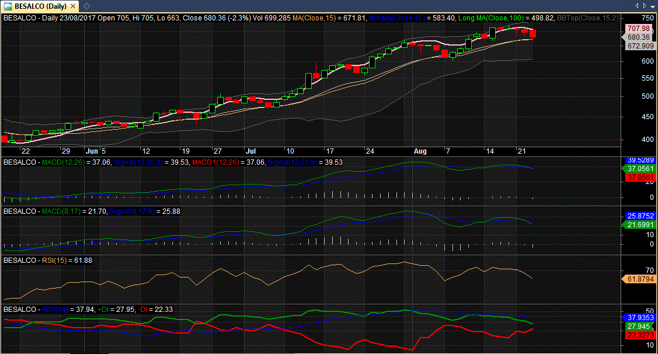Add a new chart tab with the plus icon
Viewport: 658px width, 354px height.
click(86, 6)
